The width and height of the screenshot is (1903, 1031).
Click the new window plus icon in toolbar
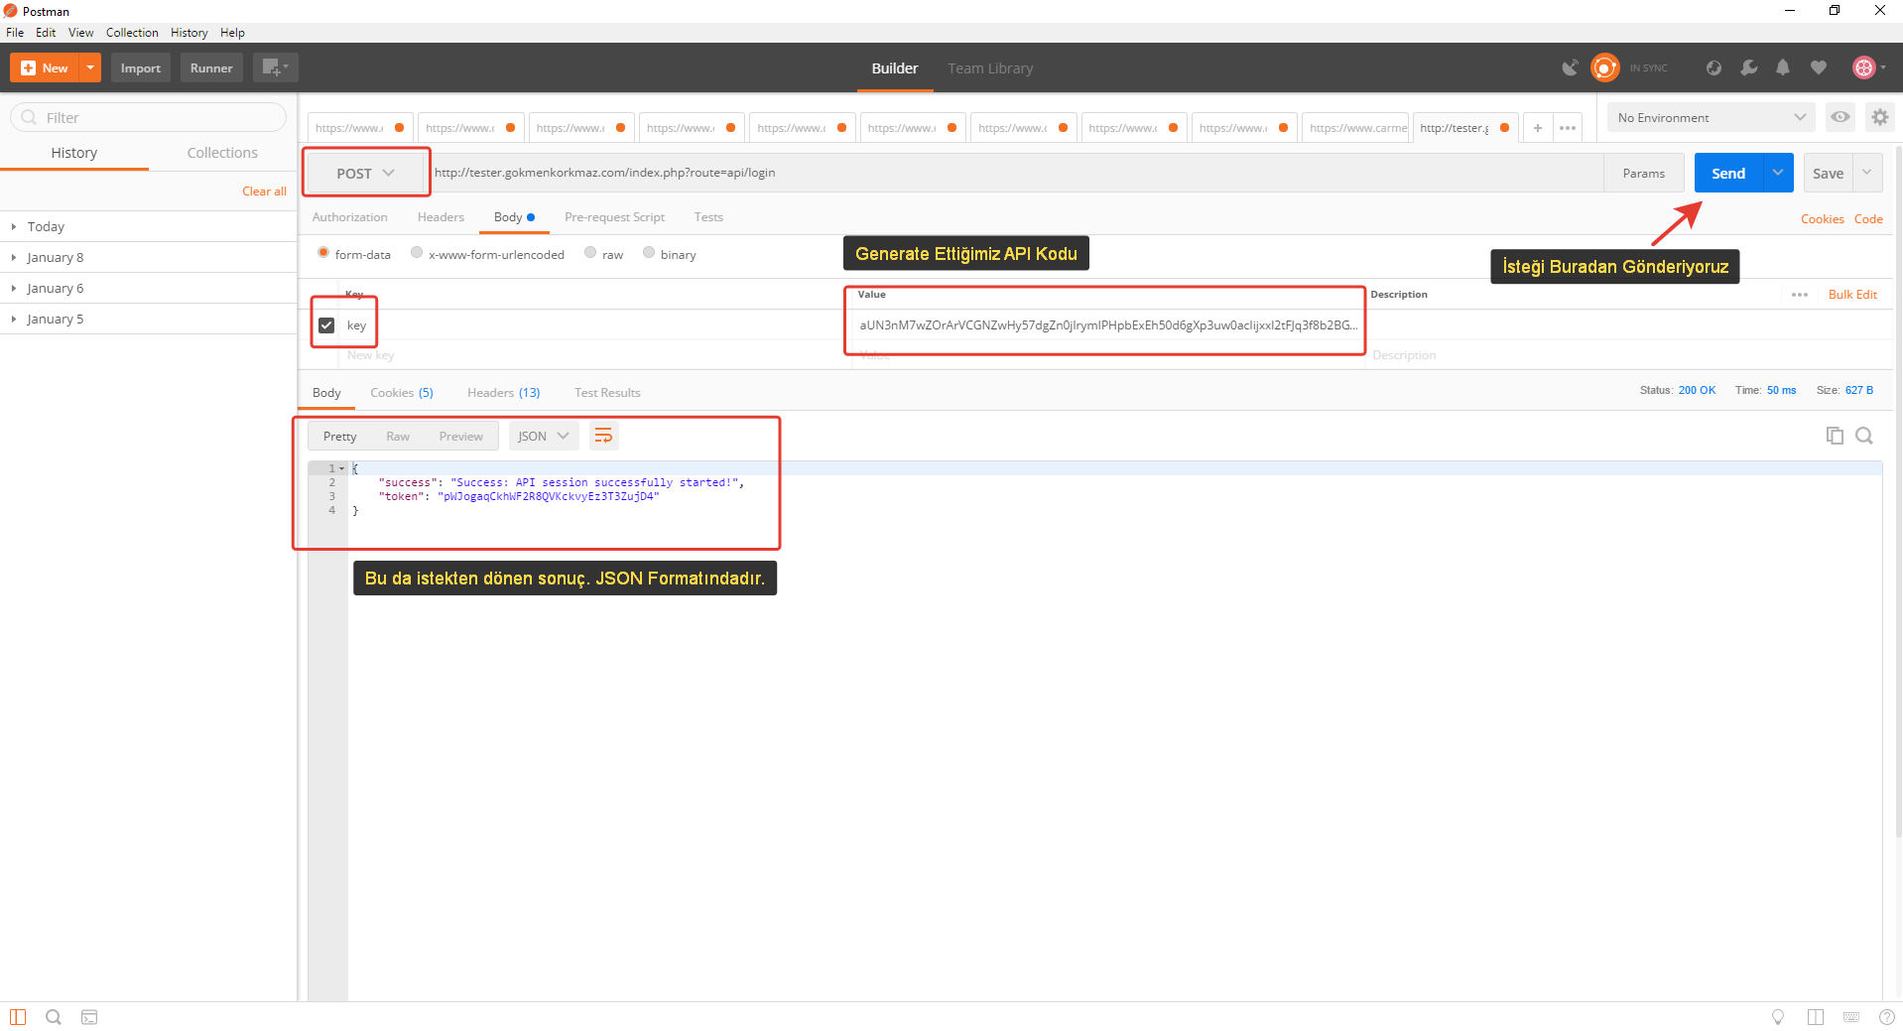[274, 67]
